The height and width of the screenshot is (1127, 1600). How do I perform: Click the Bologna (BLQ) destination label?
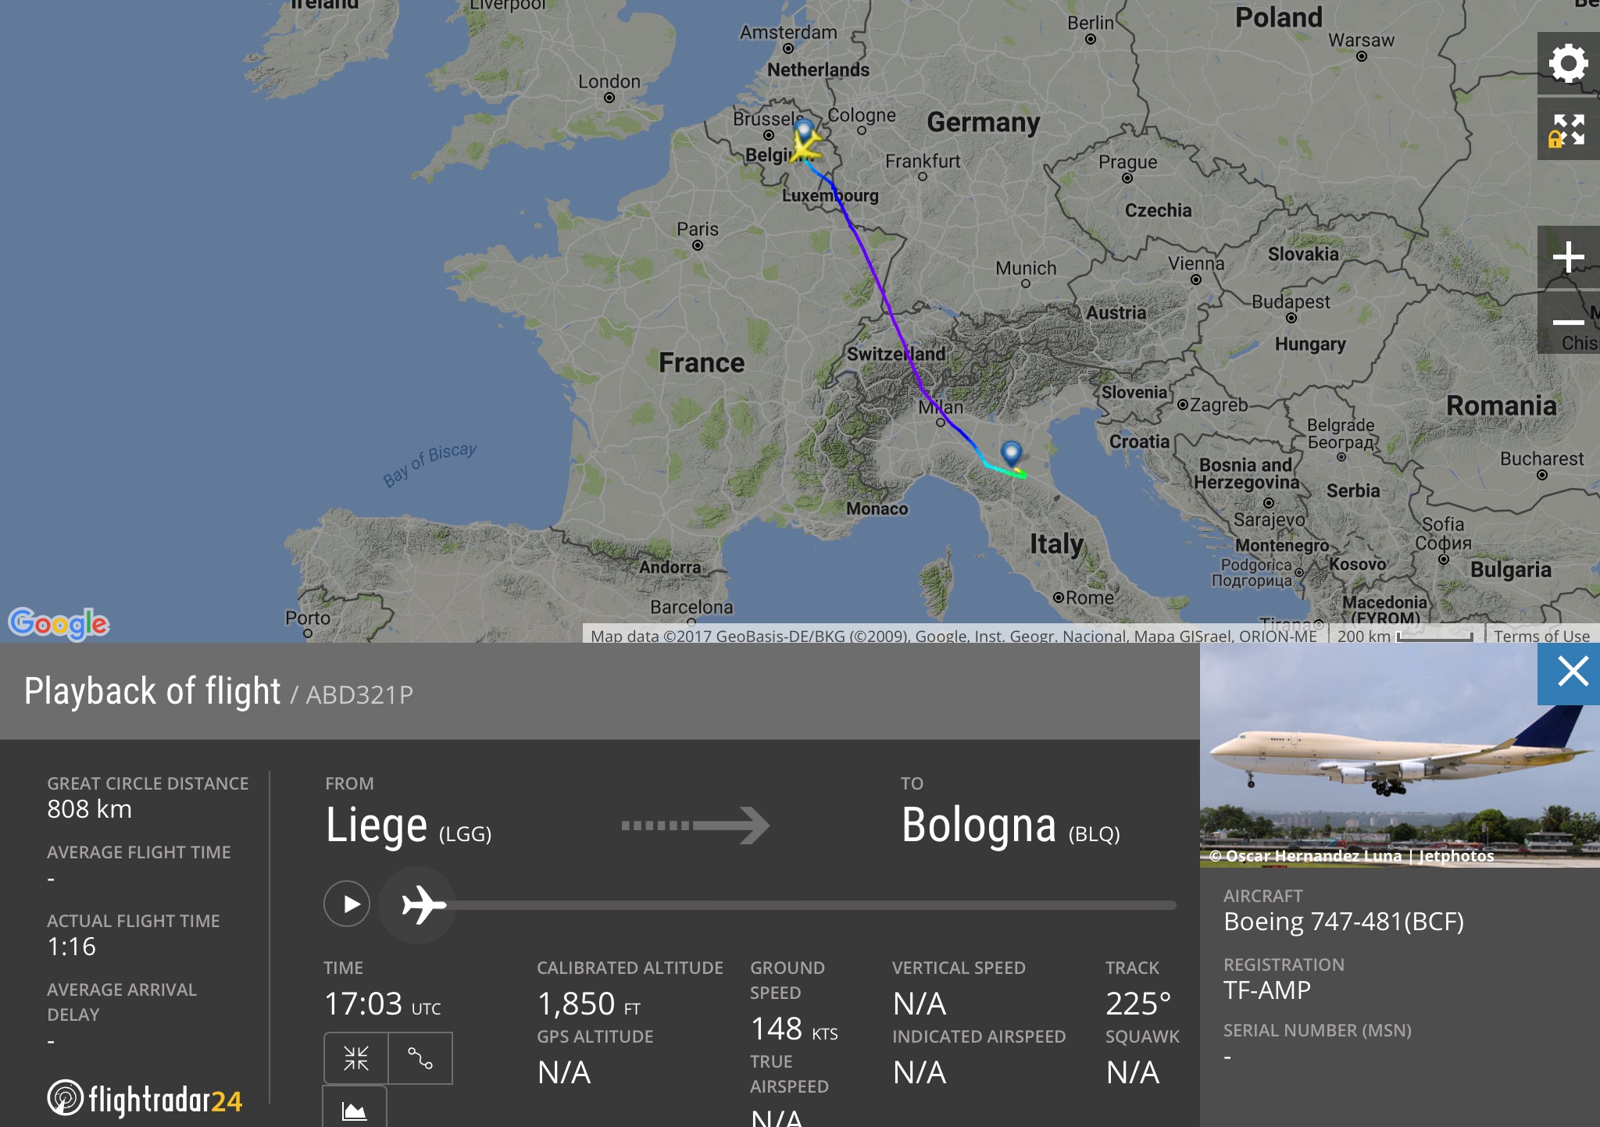[1010, 826]
